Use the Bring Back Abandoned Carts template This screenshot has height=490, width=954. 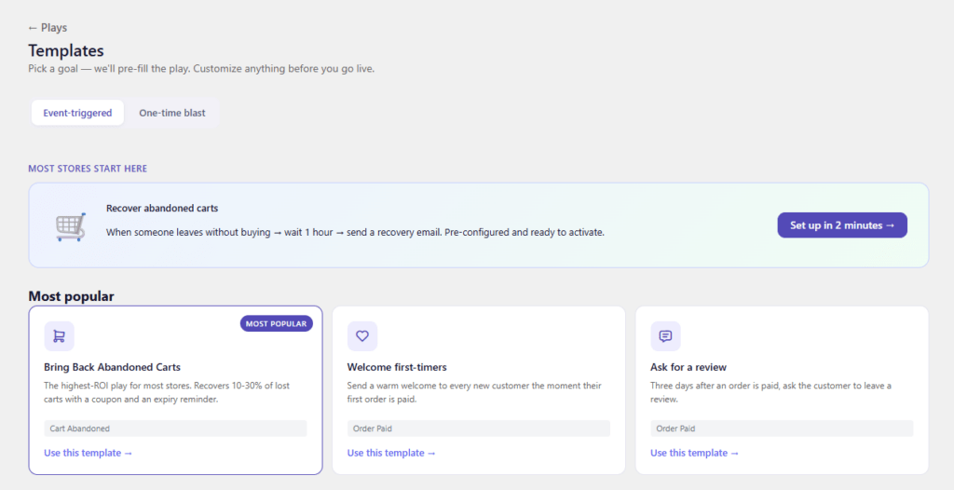point(89,453)
